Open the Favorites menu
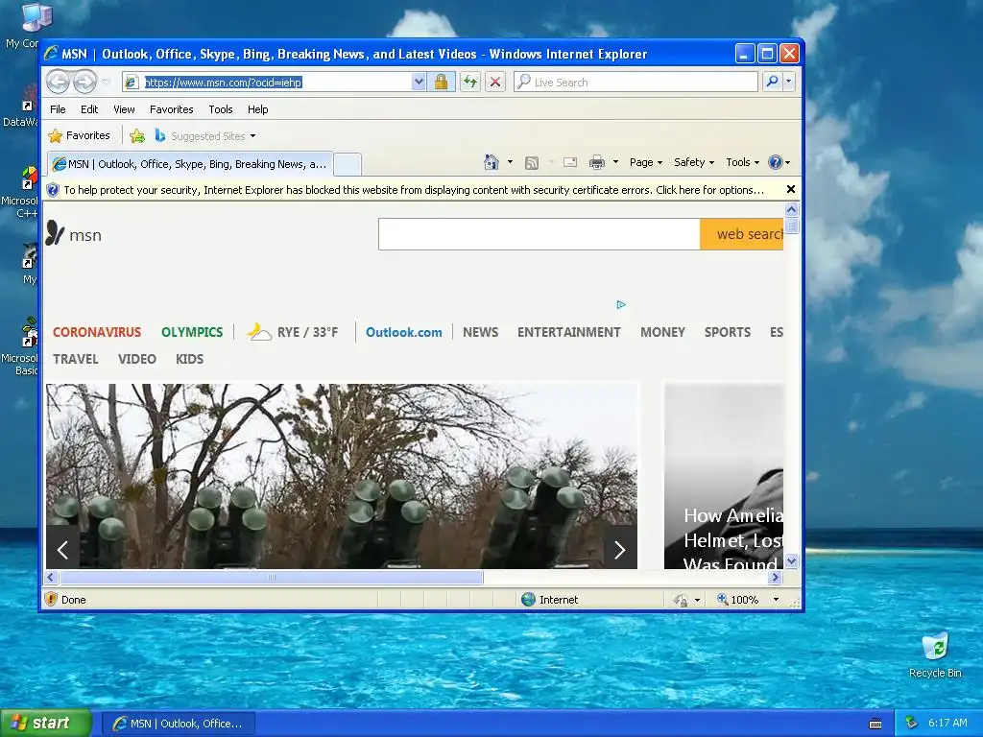 point(171,109)
